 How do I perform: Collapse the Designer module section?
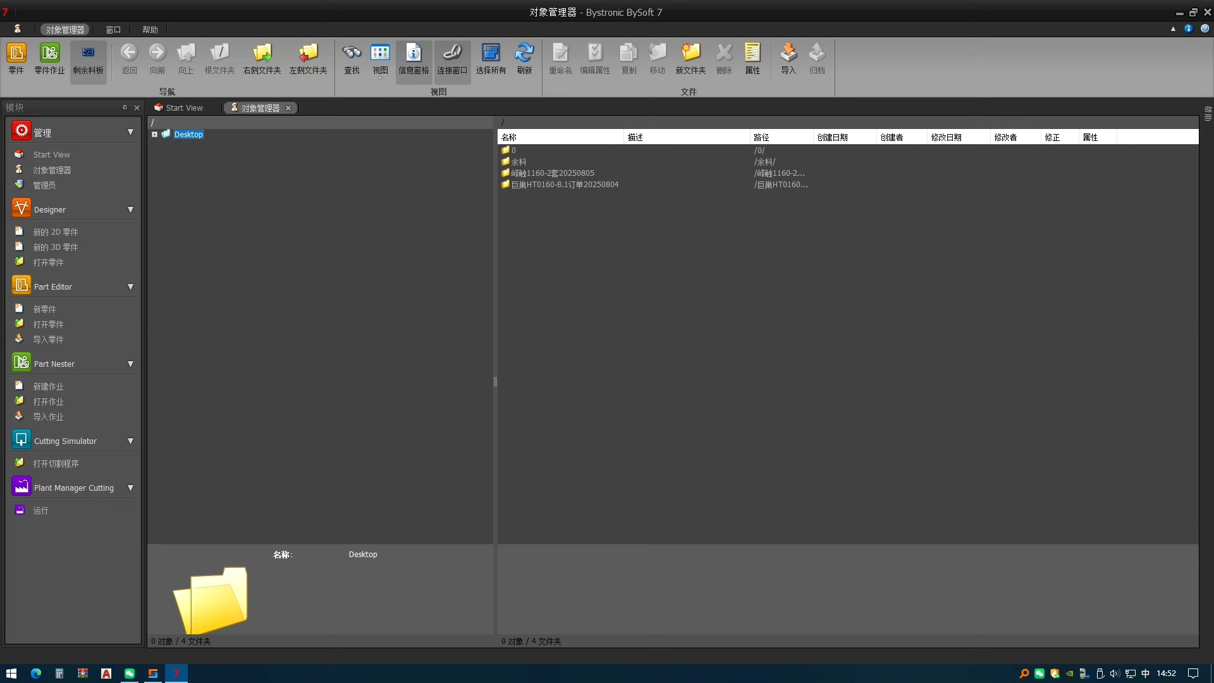point(130,209)
